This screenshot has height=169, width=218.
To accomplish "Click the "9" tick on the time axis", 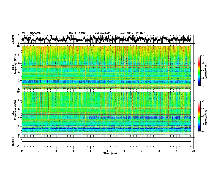I will [x=176, y=151].
